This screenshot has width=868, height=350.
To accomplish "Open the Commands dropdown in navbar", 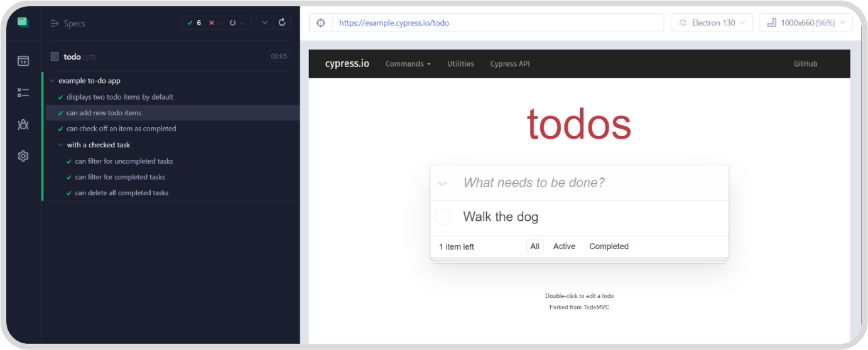I will [x=408, y=63].
